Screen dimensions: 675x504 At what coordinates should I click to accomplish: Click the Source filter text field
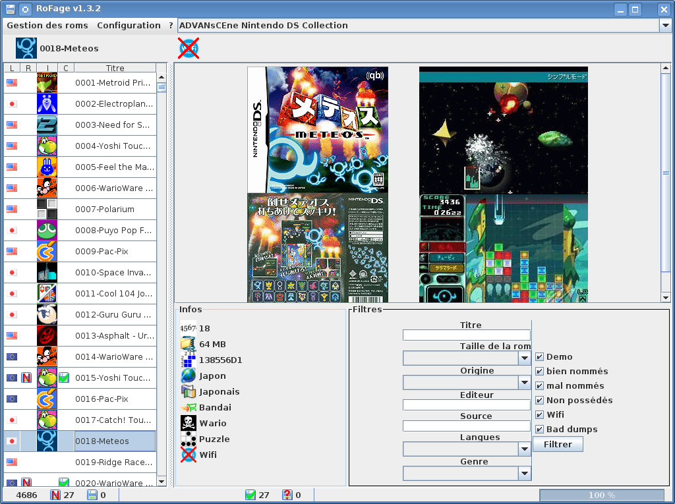pyautogui.click(x=467, y=426)
